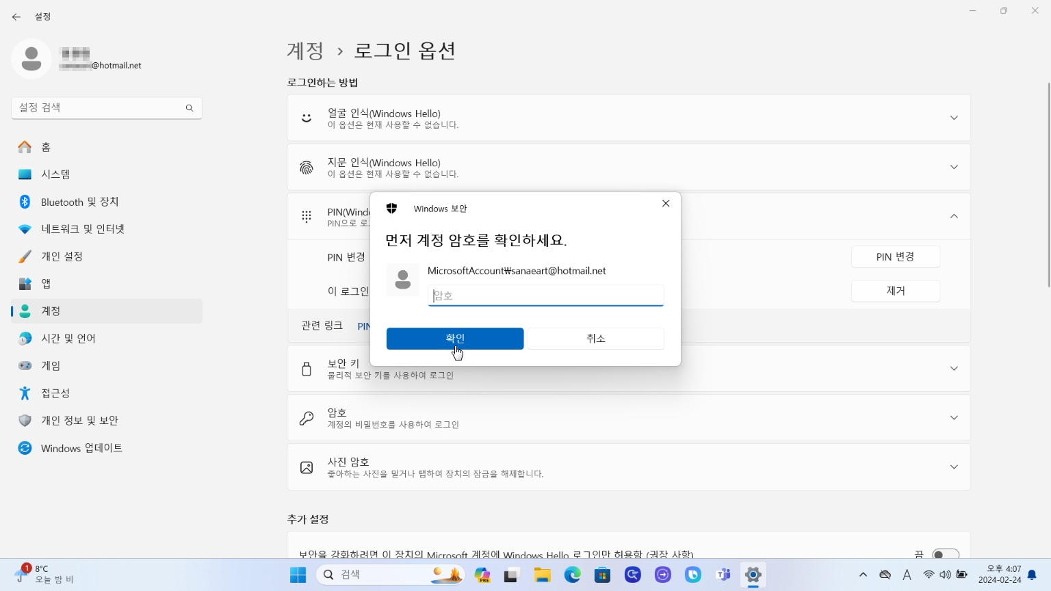Open 홈 in the Settings sidebar
The height and width of the screenshot is (591, 1051).
pyautogui.click(x=45, y=146)
